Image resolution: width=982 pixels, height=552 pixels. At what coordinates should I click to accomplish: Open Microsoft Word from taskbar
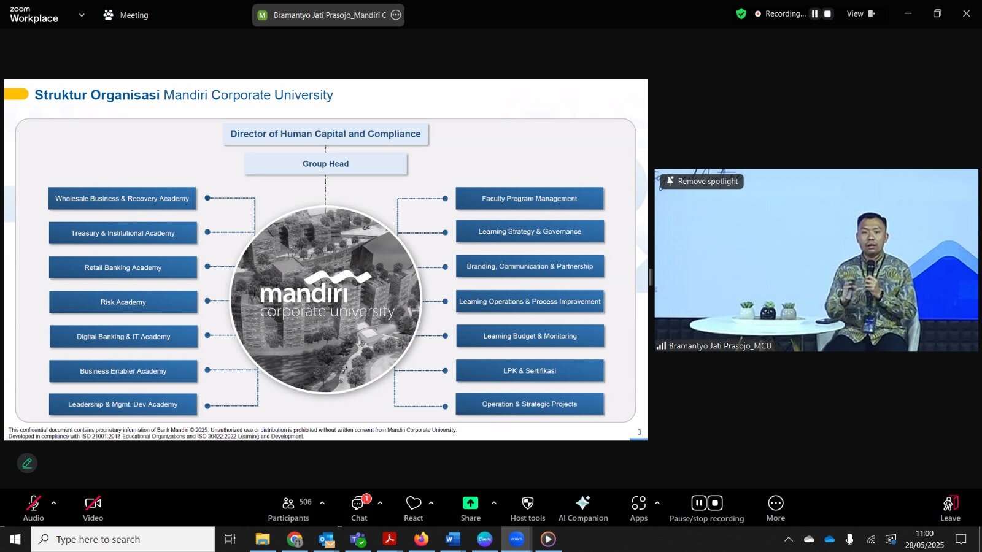(x=452, y=539)
